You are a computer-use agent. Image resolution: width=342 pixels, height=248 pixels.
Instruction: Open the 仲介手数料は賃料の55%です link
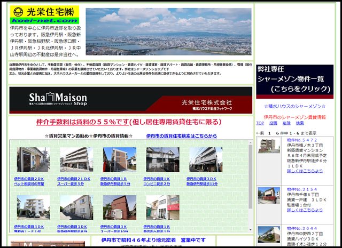click(83, 122)
